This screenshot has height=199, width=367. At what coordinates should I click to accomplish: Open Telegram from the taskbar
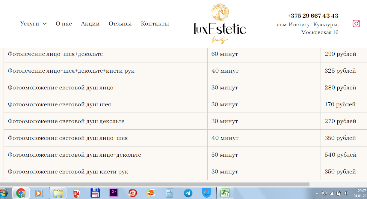click(188, 193)
